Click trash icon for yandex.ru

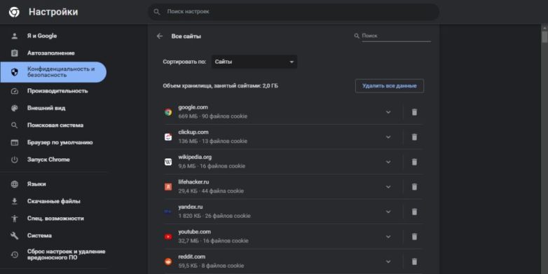pos(414,212)
